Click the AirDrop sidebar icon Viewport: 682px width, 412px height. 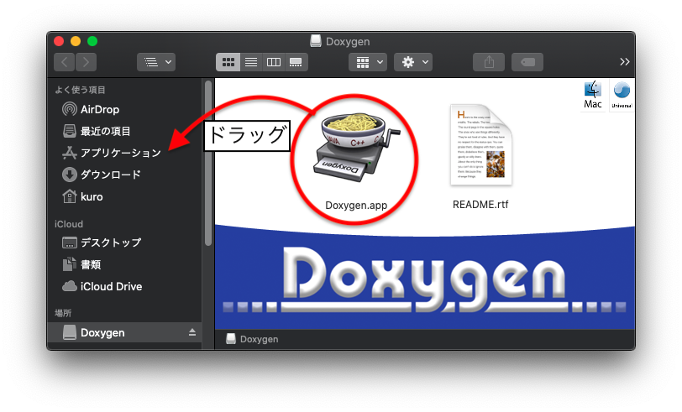pos(70,109)
